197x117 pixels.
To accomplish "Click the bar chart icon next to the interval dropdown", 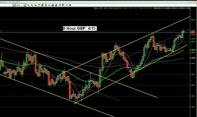I will coord(28,5).
